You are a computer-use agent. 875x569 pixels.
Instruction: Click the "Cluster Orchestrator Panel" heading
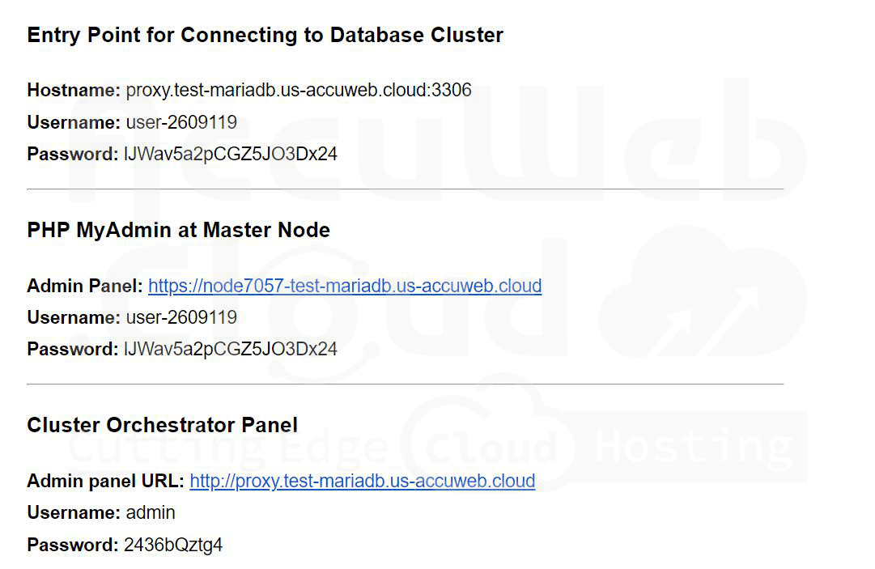[x=162, y=425]
